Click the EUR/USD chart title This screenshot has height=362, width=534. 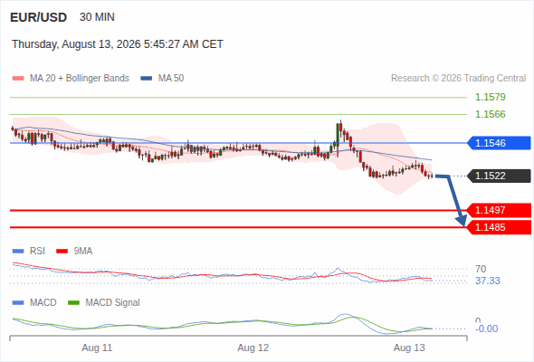tap(39, 17)
